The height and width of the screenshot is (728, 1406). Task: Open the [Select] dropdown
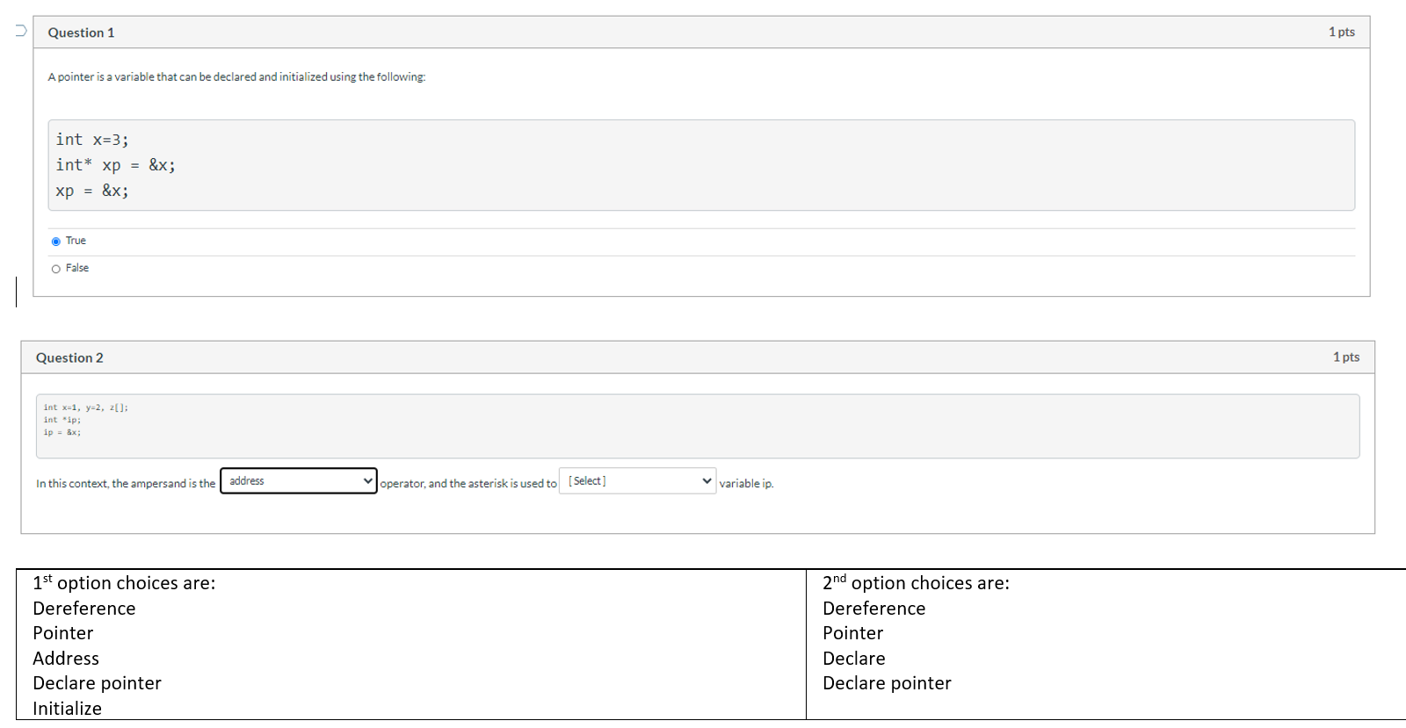click(638, 481)
